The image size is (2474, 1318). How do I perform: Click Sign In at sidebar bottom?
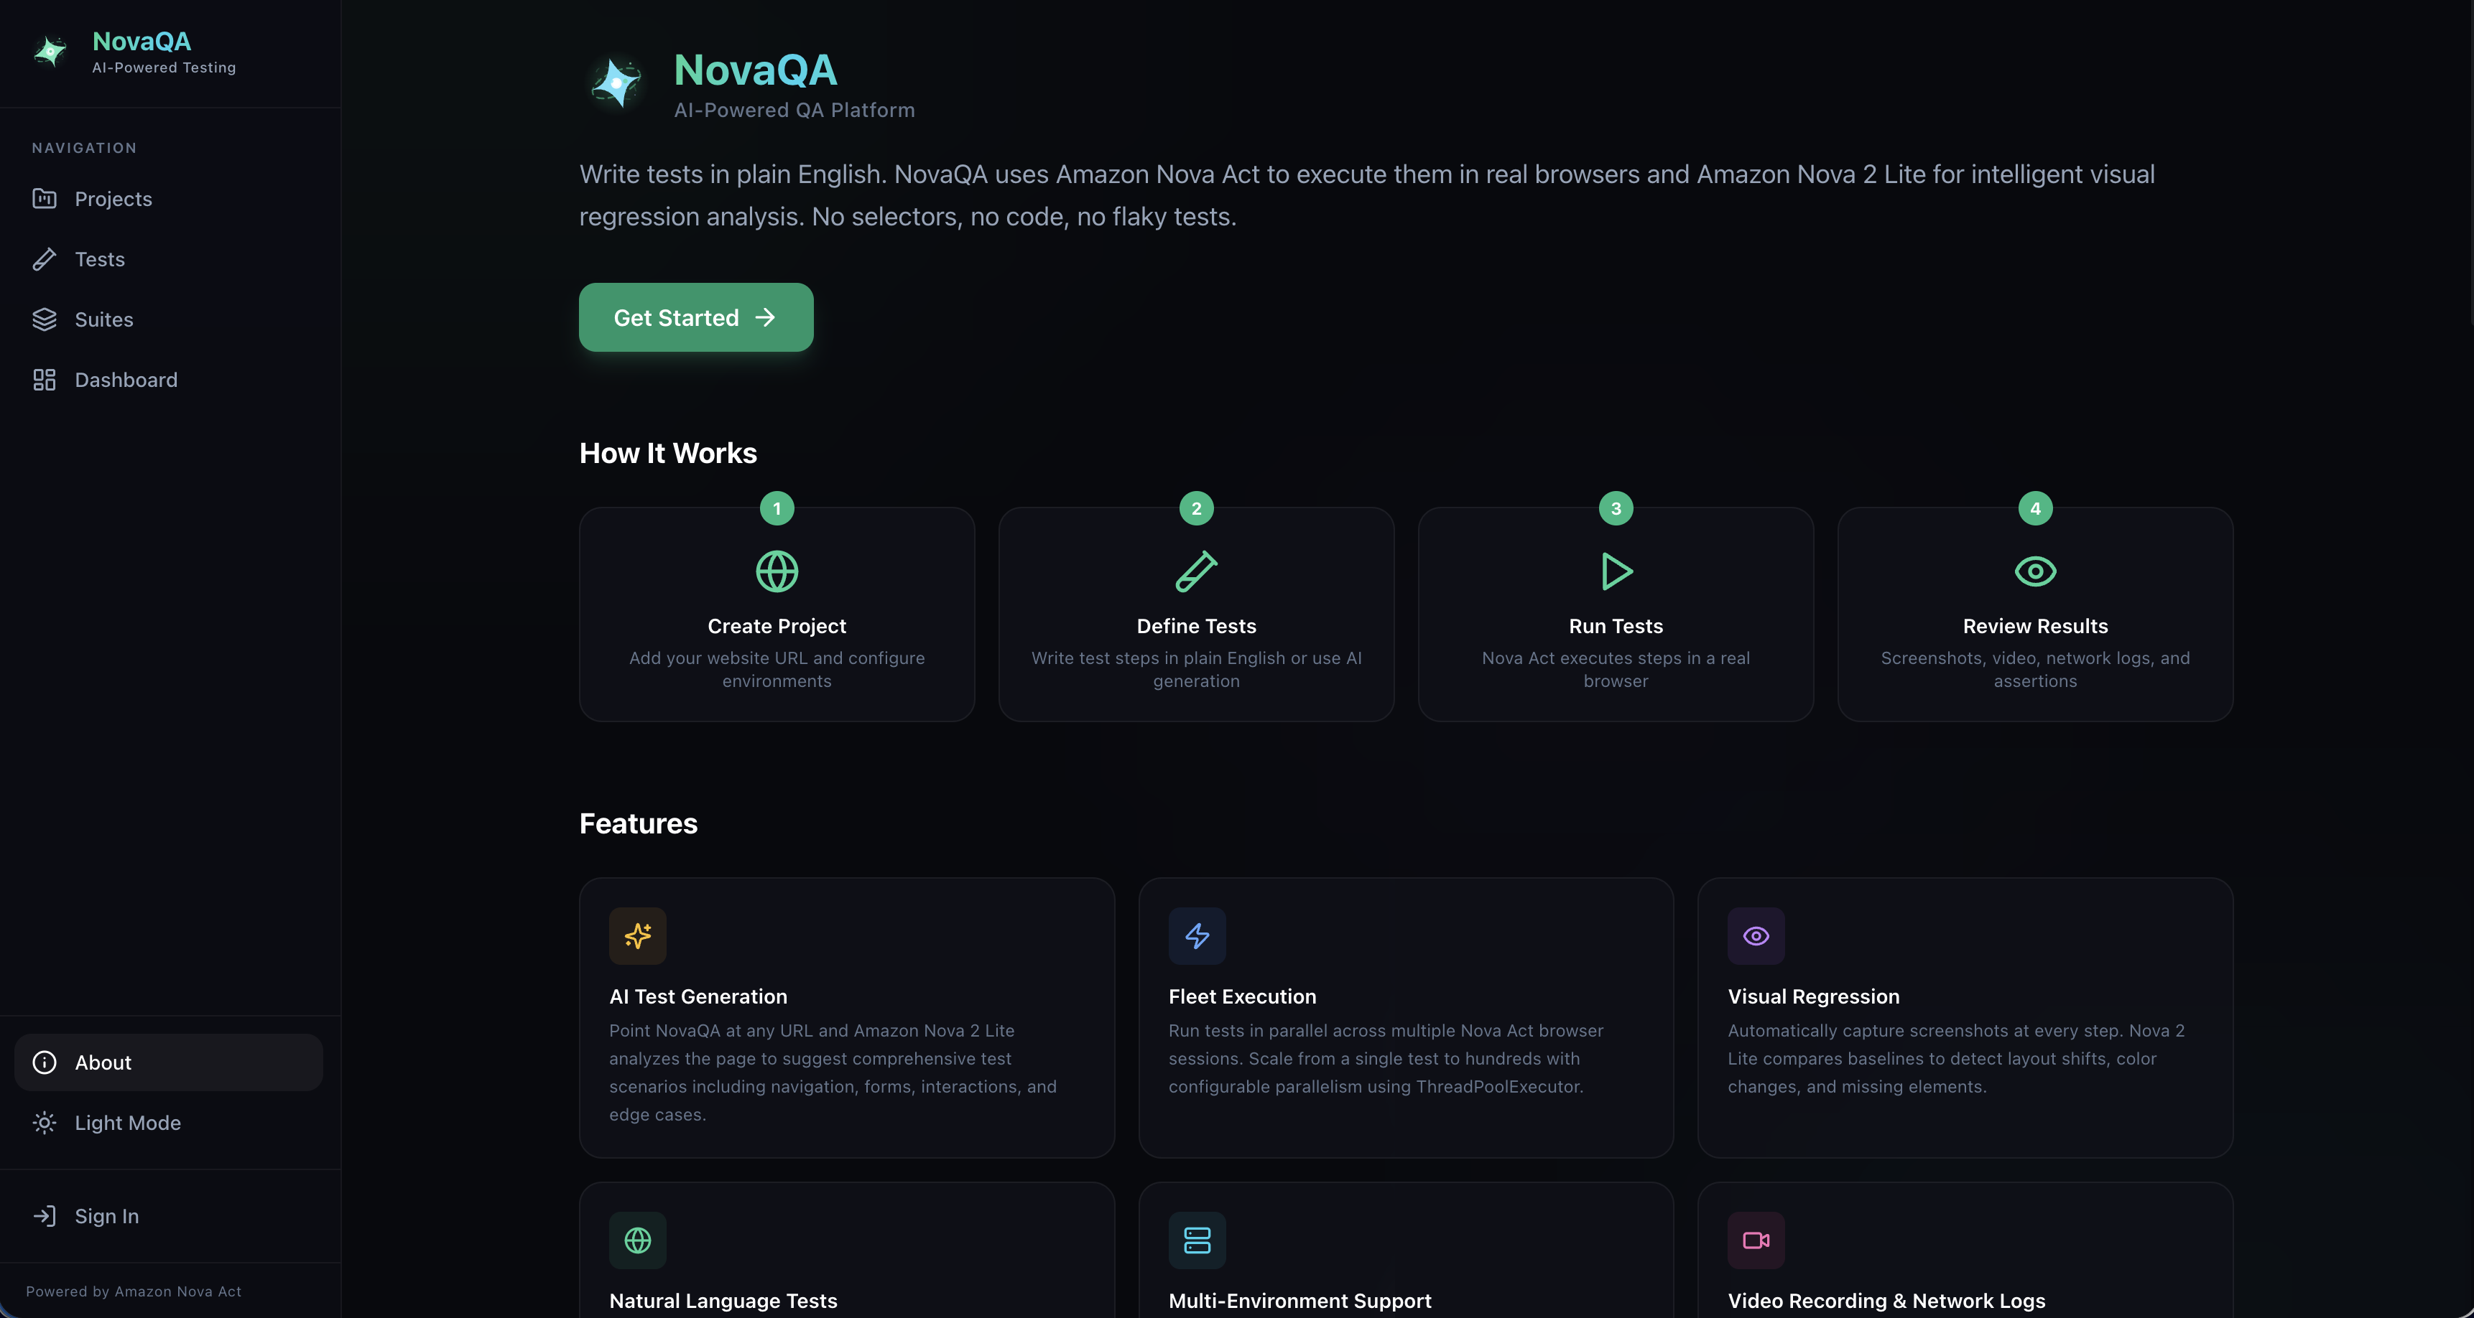106,1216
